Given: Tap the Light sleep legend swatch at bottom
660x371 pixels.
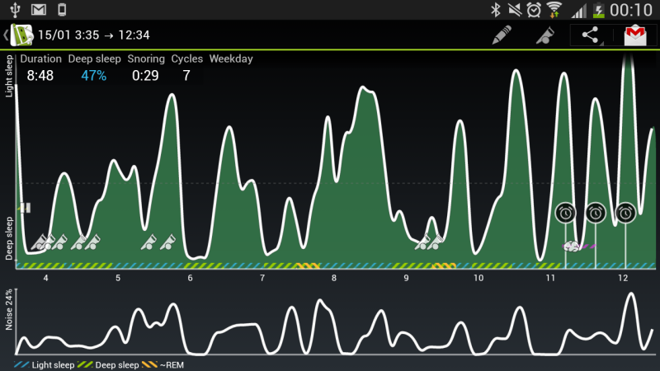Looking at the screenshot, I should point(21,364).
